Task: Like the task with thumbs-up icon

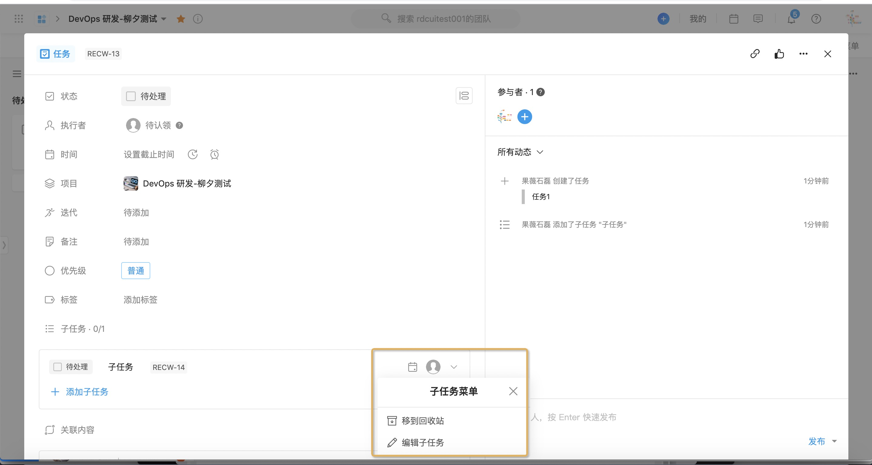Action: click(x=779, y=54)
